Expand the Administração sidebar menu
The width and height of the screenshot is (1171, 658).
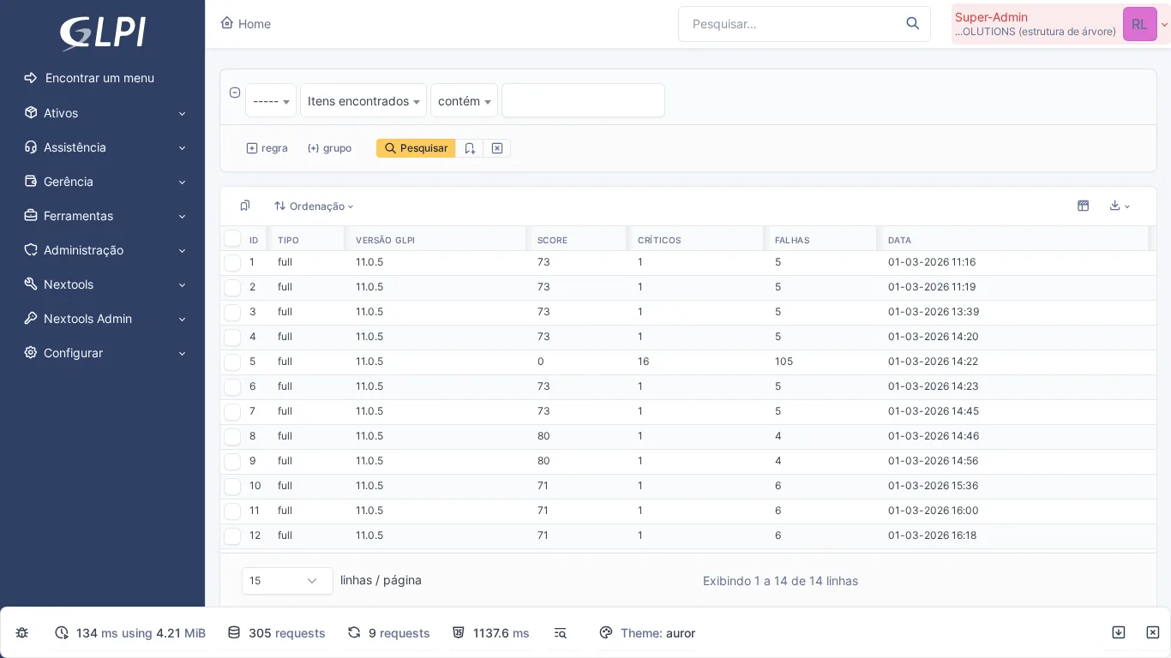(83, 250)
